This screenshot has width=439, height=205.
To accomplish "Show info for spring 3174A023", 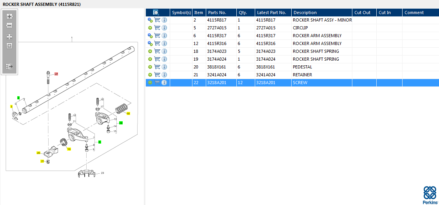I will (x=164, y=51).
